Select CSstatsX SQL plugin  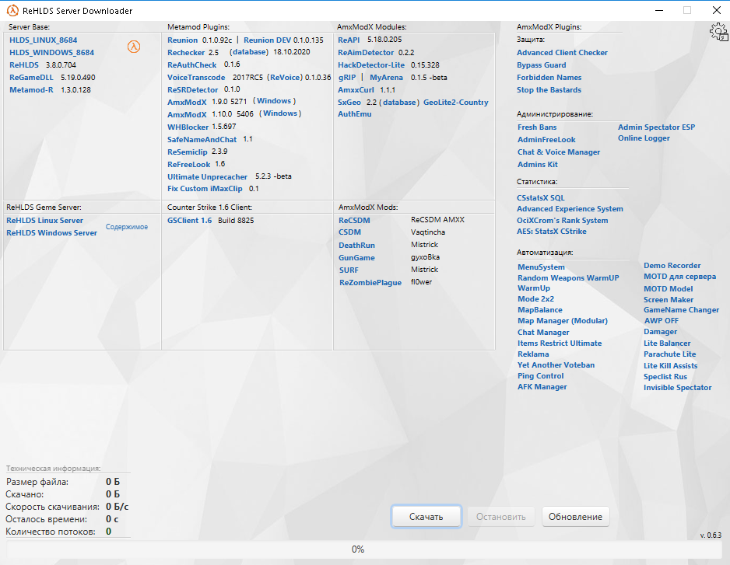click(x=541, y=197)
